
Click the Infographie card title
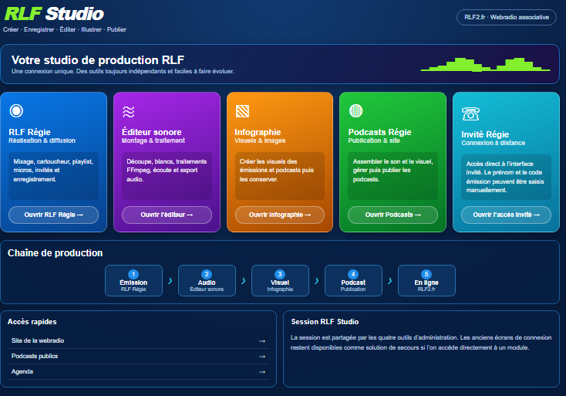point(258,132)
